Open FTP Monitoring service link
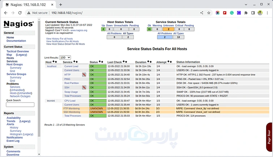273x157 pixels. click(x=72, y=108)
